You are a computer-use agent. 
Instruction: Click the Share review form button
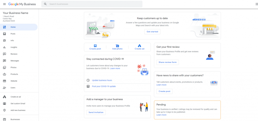(x=168, y=62)
